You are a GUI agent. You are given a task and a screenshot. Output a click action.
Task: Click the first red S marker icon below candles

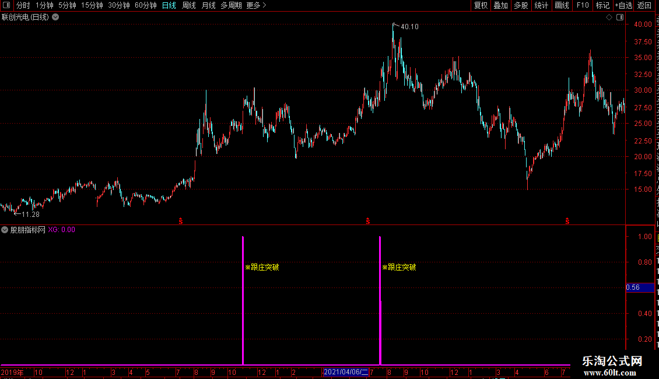[181, 221]
